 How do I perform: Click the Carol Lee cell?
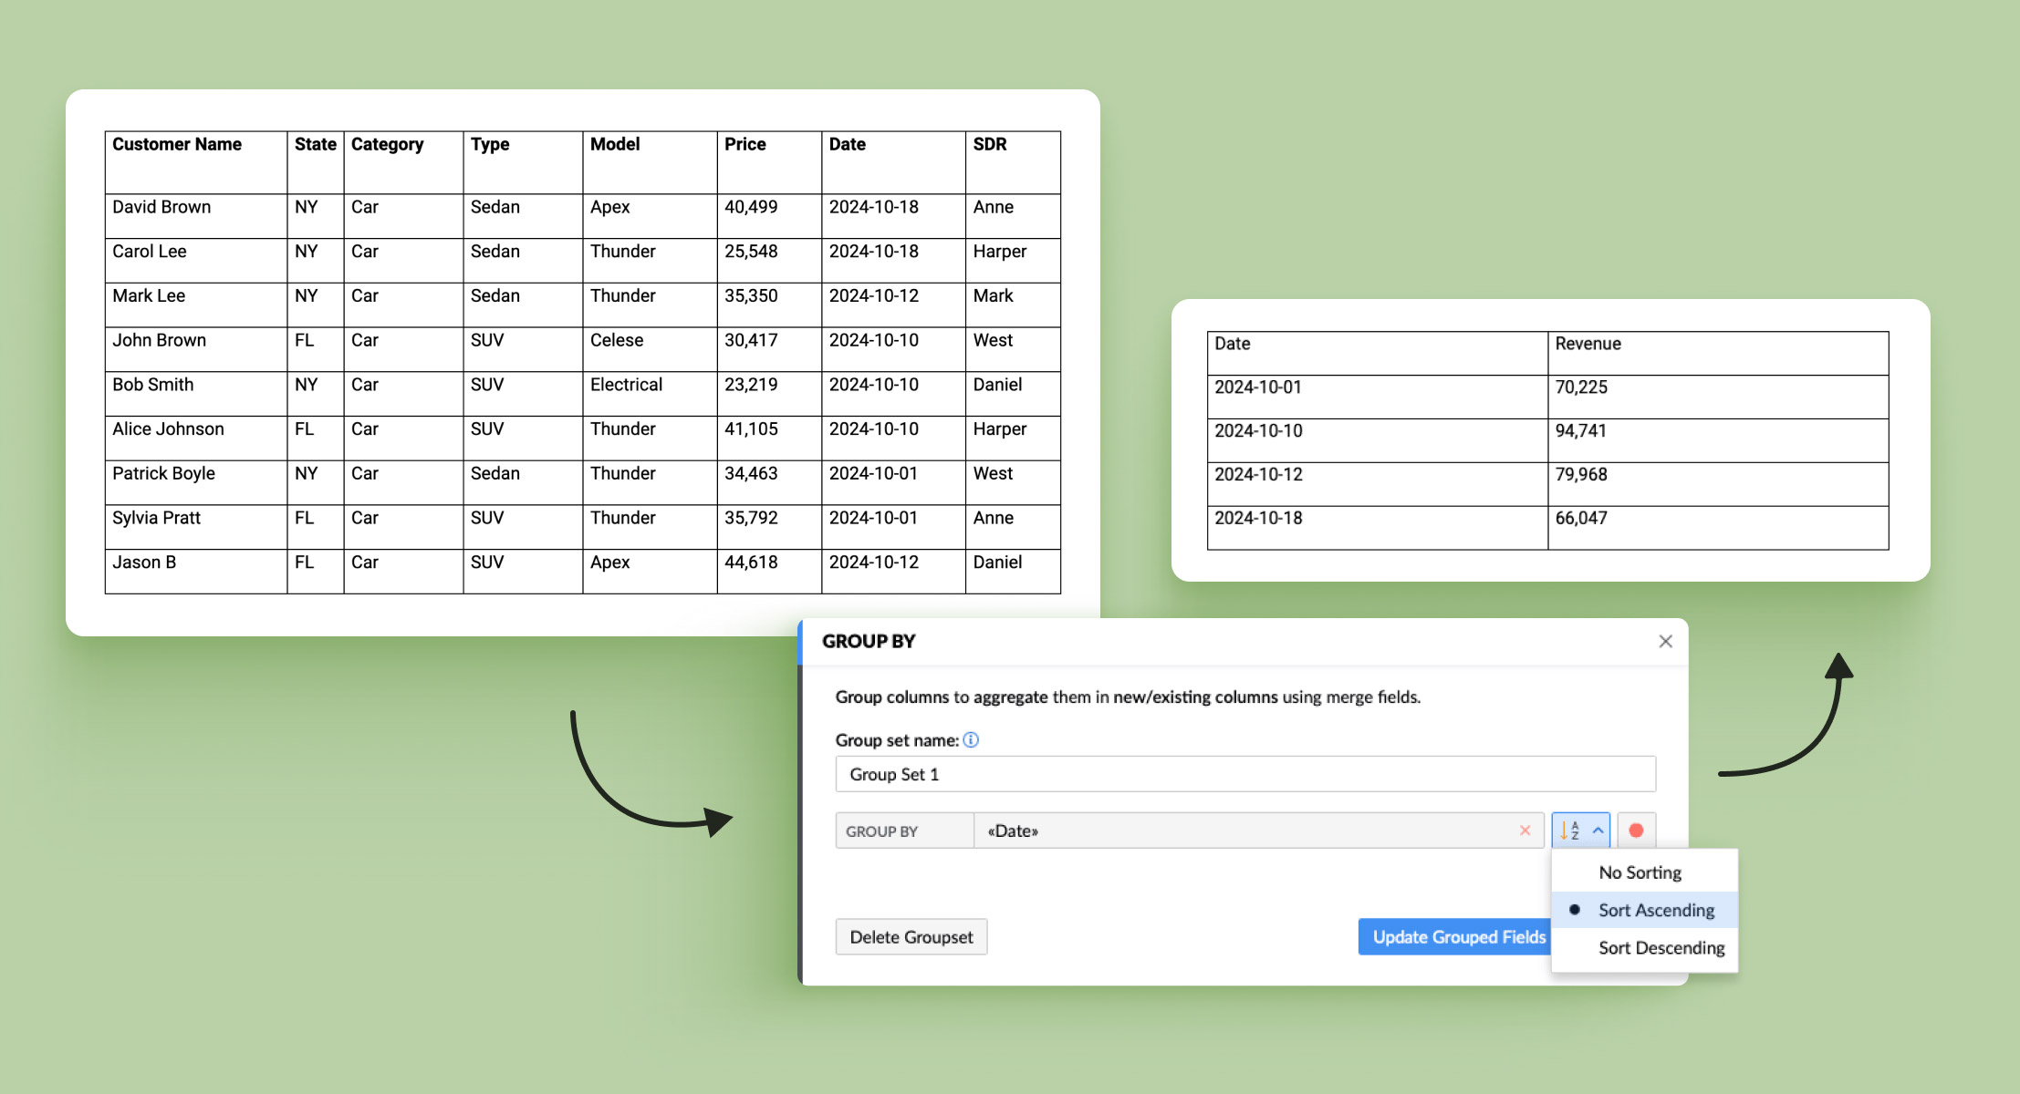(196, 261)
